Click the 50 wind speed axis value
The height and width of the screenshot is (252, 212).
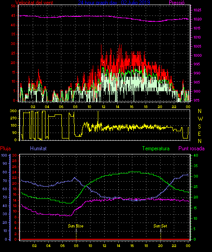[x=13, y=6]
